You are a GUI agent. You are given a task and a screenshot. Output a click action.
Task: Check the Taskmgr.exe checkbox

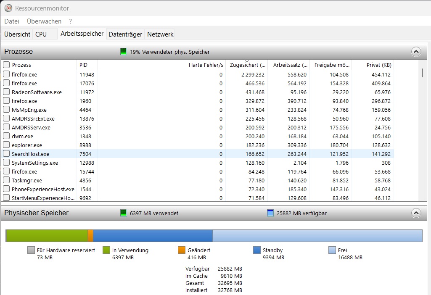point(6,180)
